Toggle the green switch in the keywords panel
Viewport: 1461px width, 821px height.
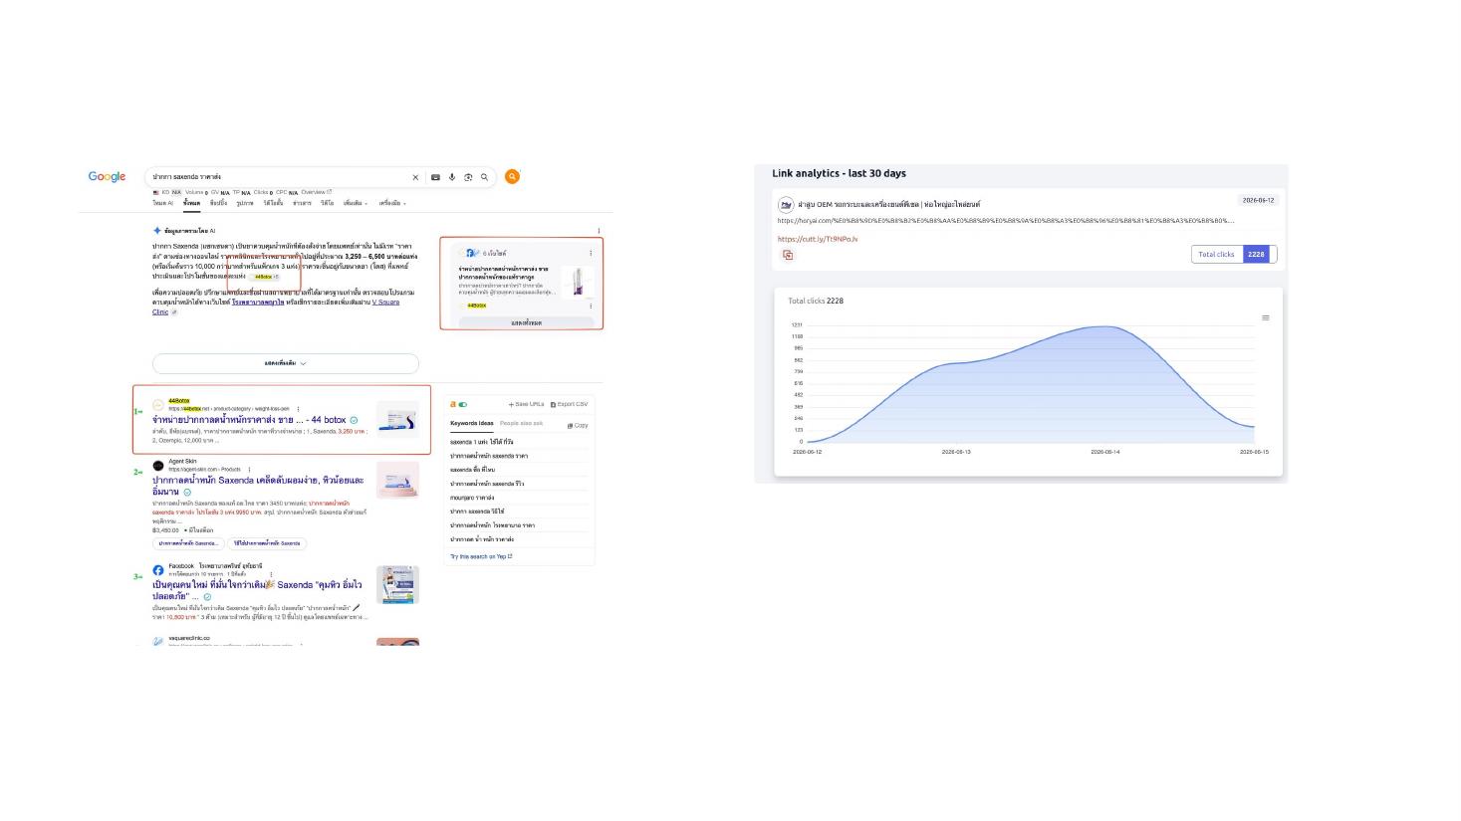[x=462, y=404]
